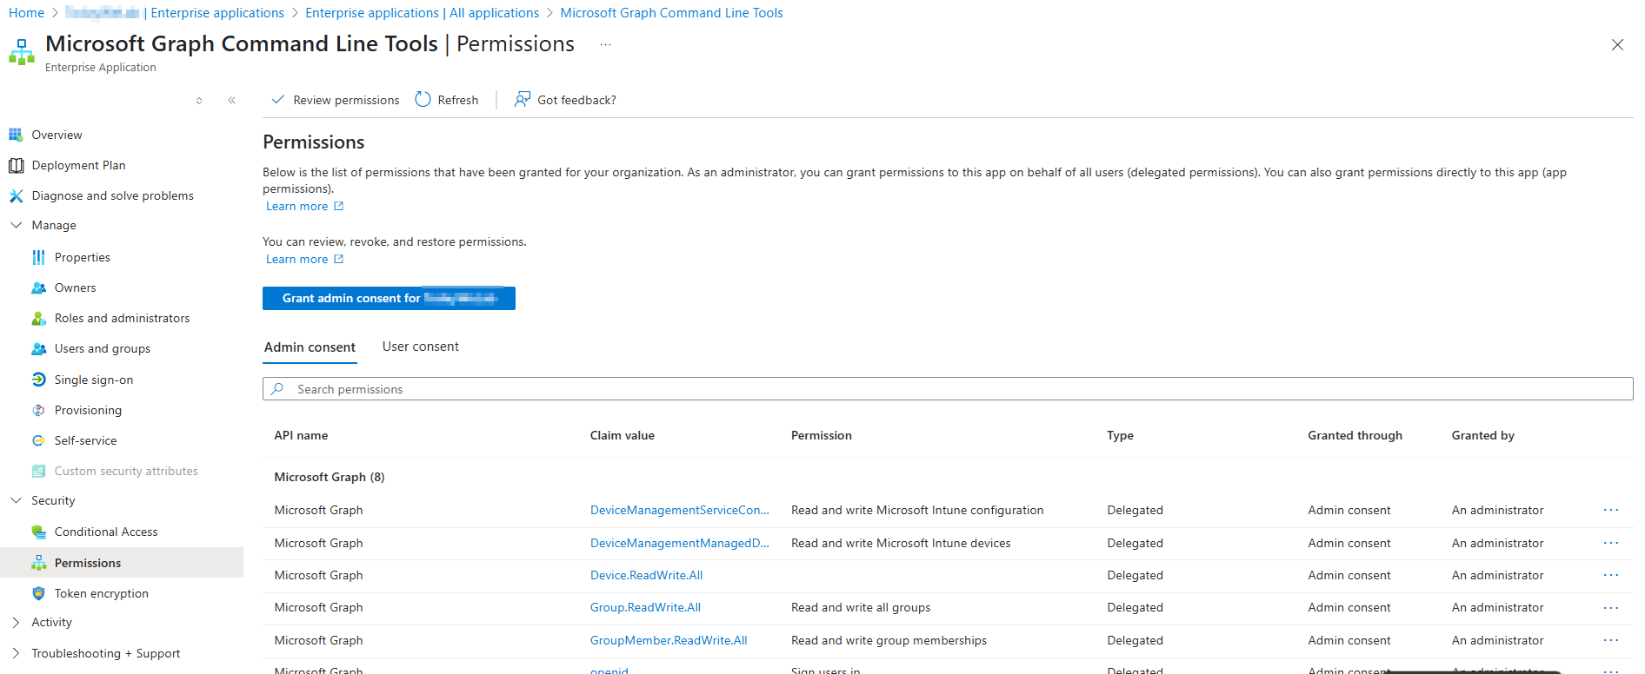Viewport: 1645px width, 674px height.
Task: Open Conditional Access settings
Action: coord(105,532)
